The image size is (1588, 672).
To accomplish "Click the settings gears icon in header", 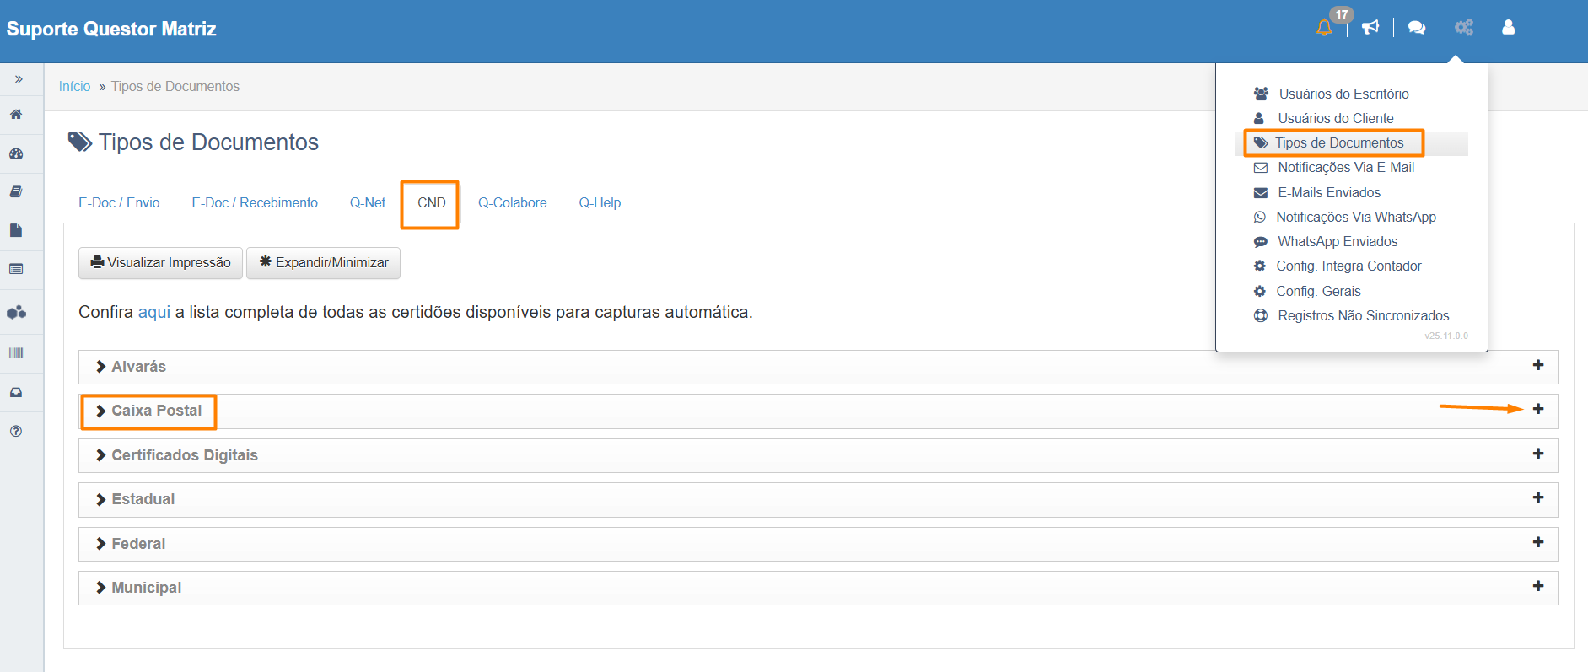I will pos(1463,28).
